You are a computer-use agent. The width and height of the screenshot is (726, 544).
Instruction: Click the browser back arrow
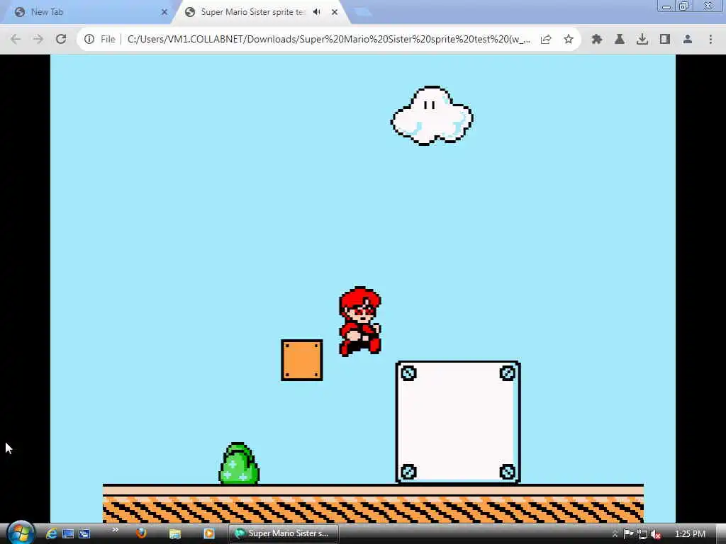(x=16, y=40)
